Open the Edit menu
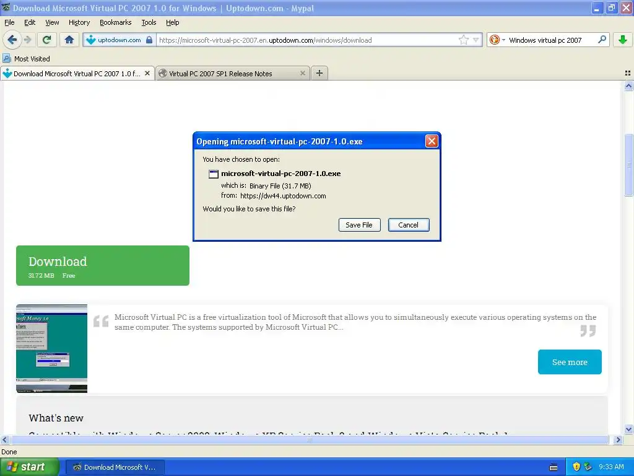This screenshot has width=634, height=476. coord(30,22)
